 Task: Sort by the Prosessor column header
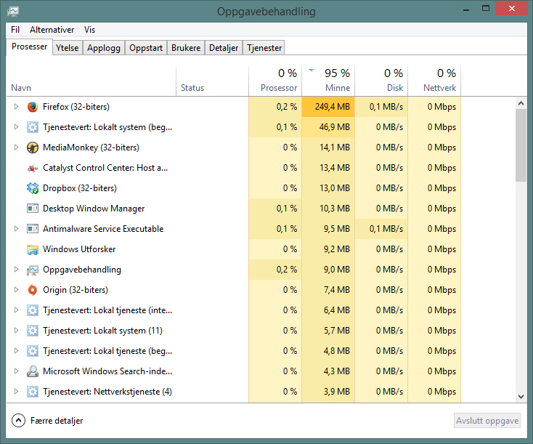[275, 81]
